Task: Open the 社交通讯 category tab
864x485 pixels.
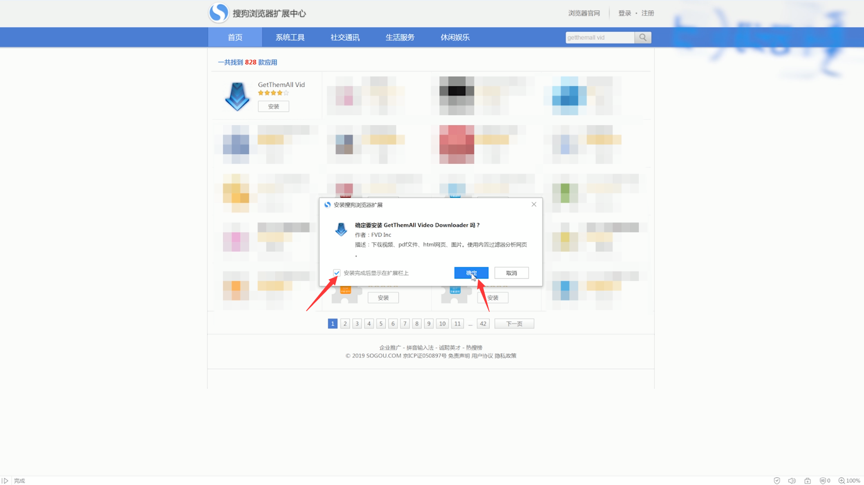Action: coord(345,37)
